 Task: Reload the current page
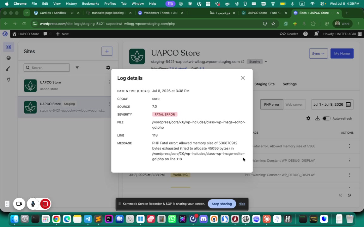24,24
